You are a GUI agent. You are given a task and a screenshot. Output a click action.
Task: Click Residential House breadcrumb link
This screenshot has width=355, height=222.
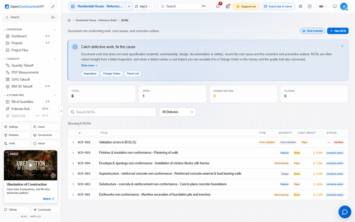96,20
